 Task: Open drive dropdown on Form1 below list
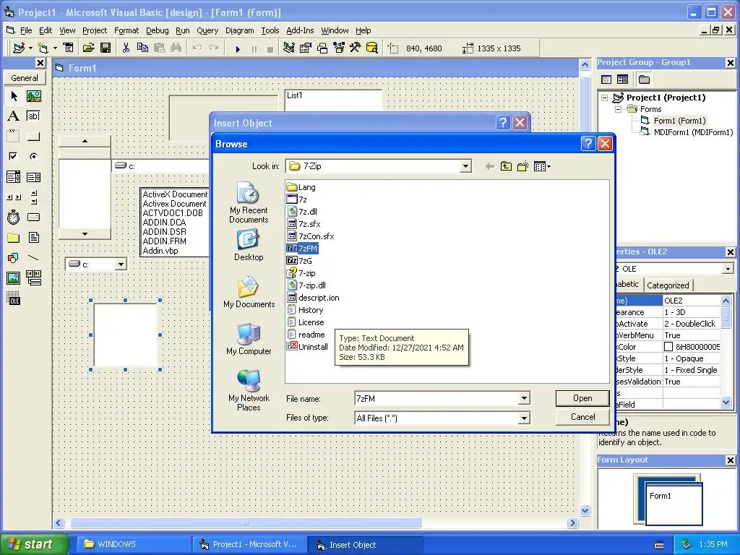tap(121, 264)
